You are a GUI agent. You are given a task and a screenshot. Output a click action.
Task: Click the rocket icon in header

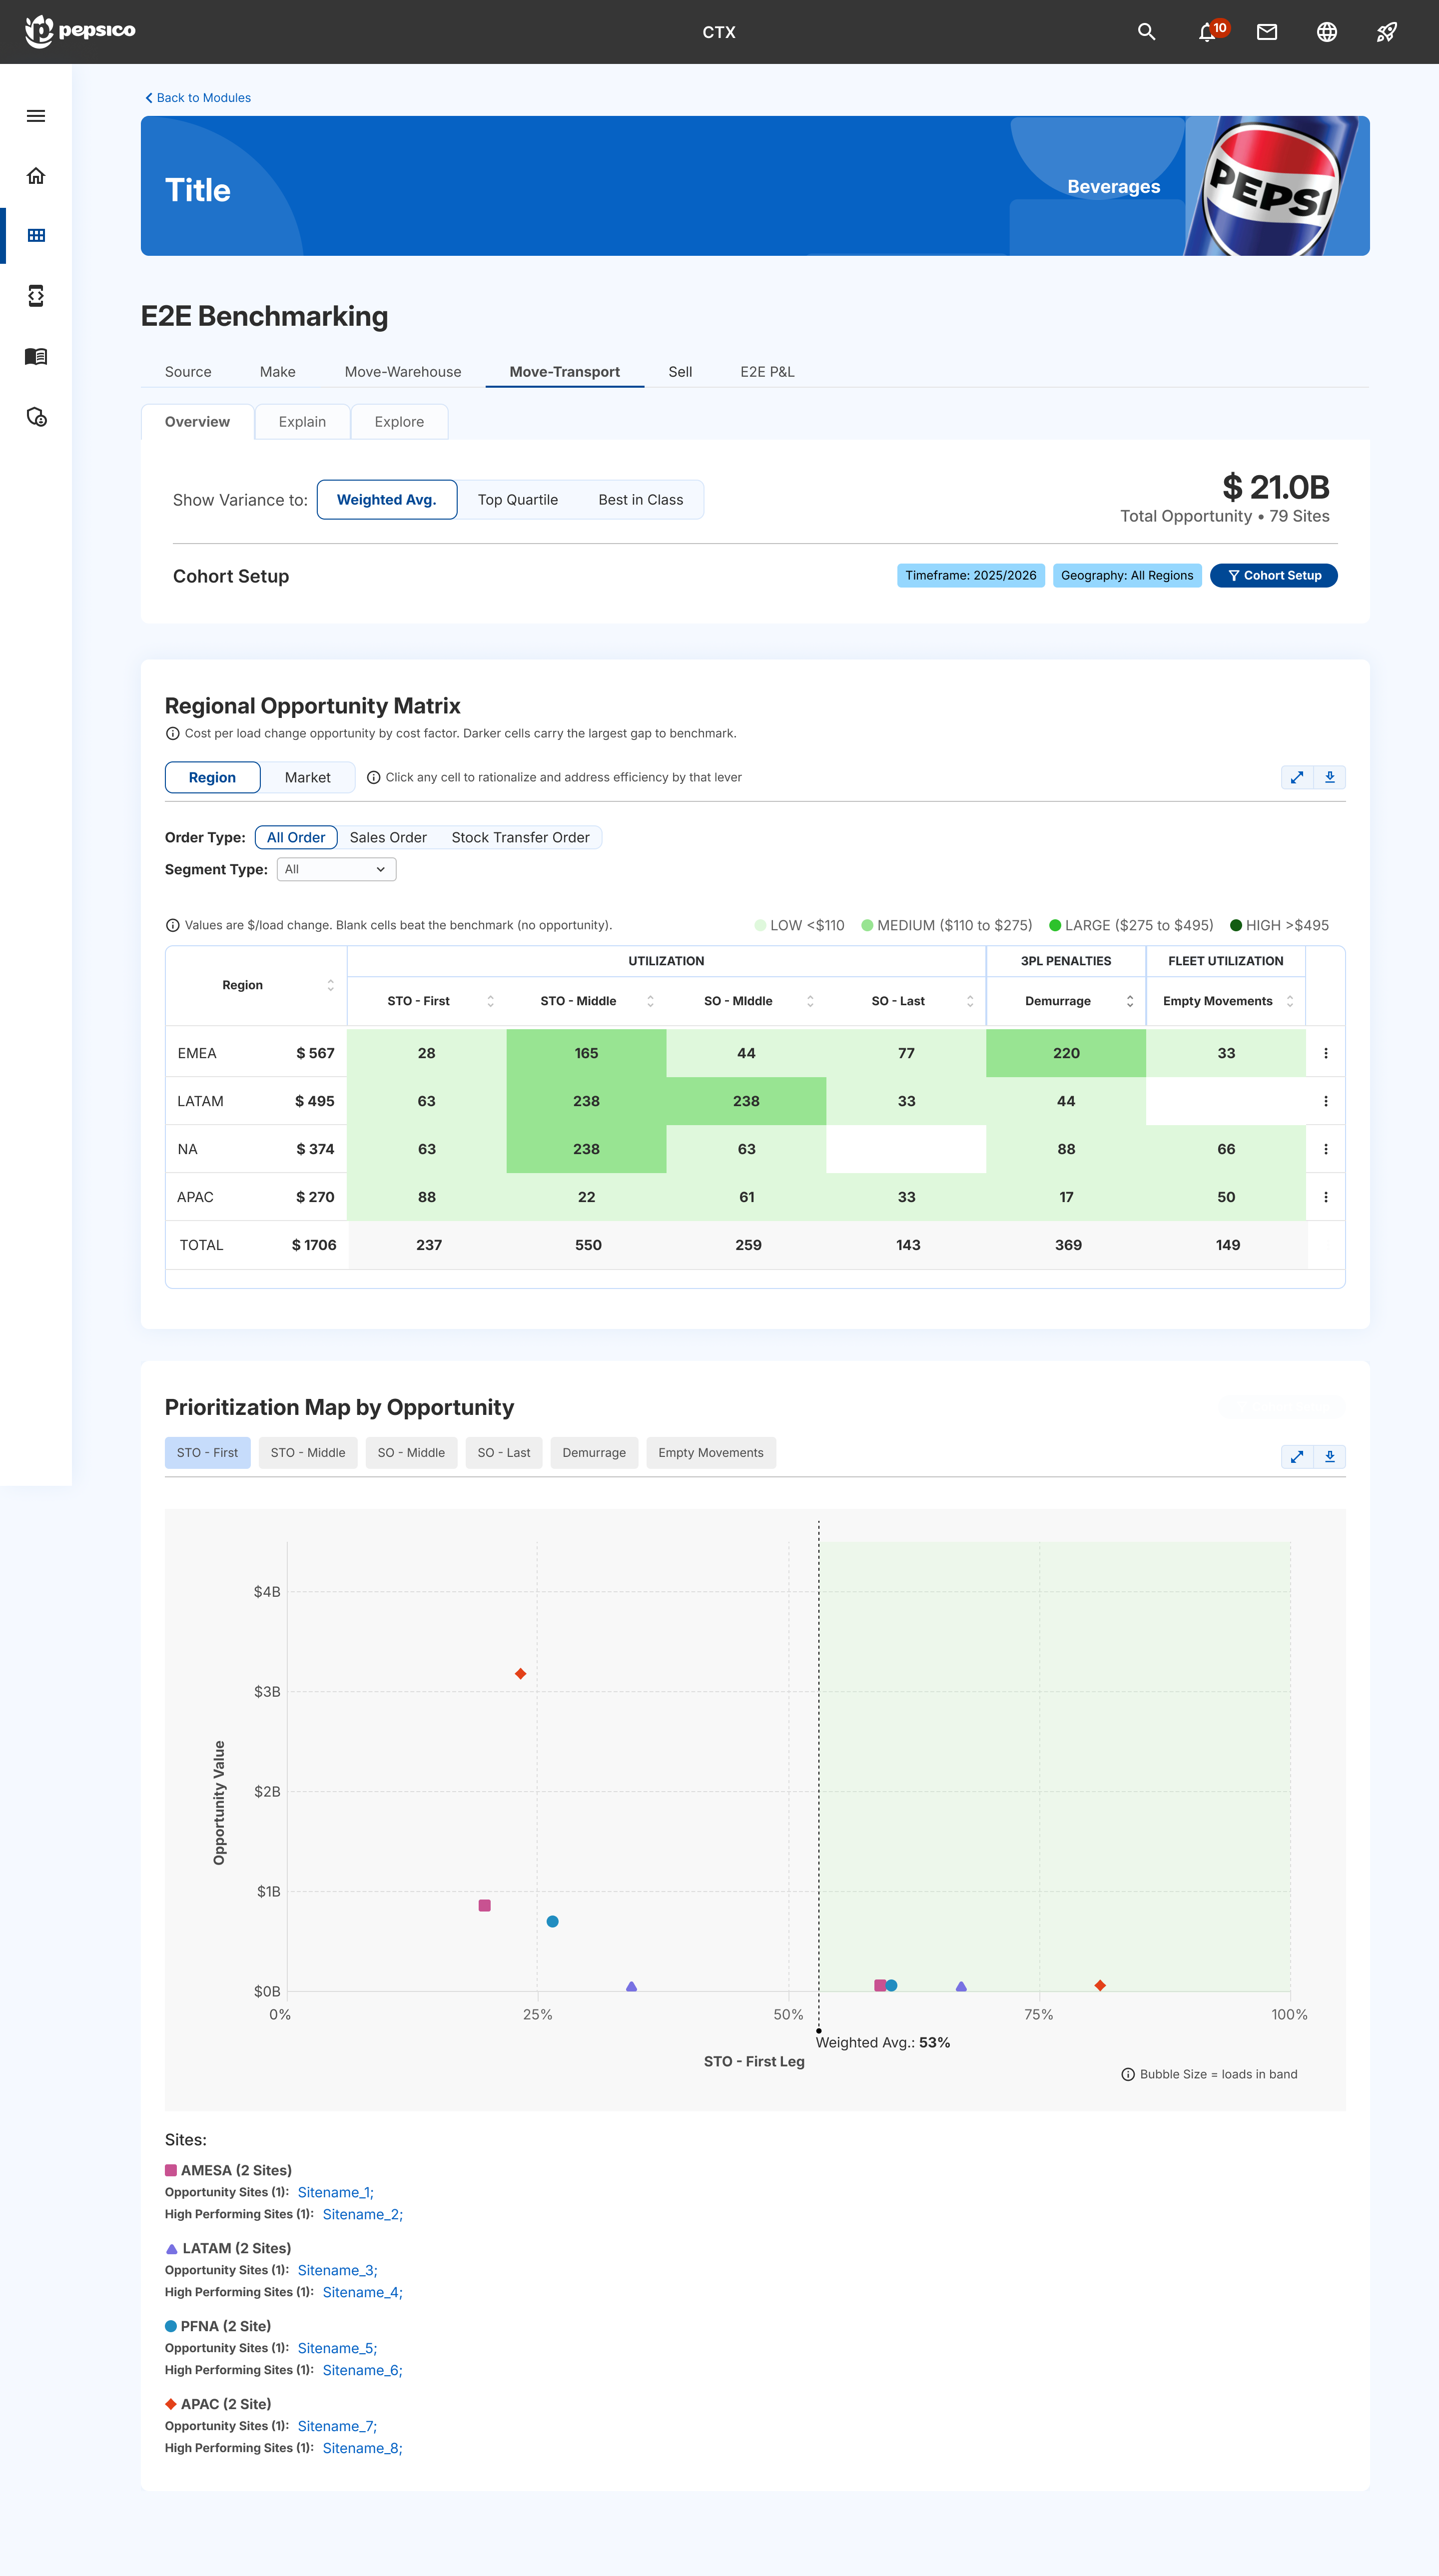pos(1386,32)
